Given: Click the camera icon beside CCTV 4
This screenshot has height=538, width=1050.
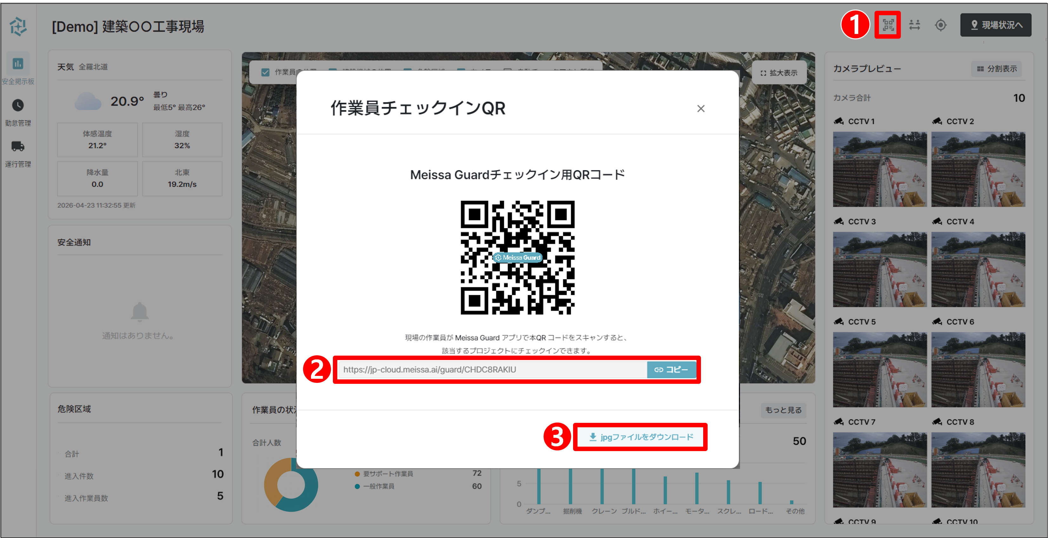Looking at the screenshot, I should click(x=937, y=221).
